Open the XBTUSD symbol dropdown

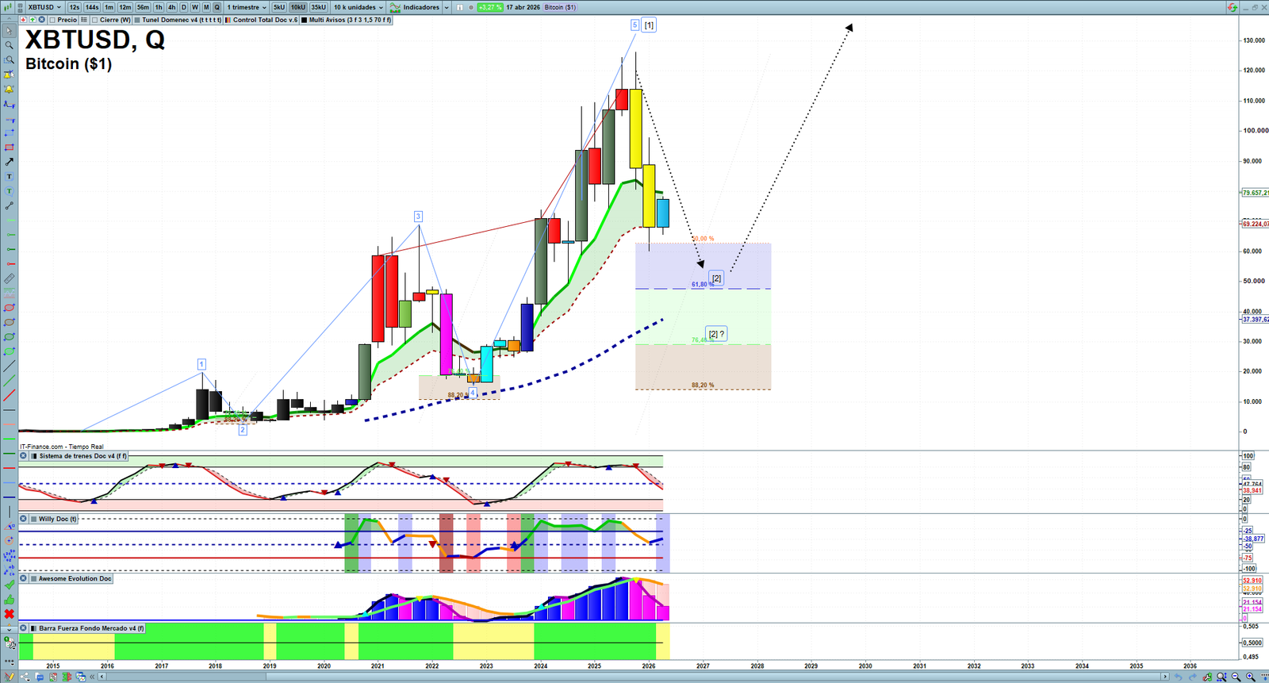(x=44, y=7)
